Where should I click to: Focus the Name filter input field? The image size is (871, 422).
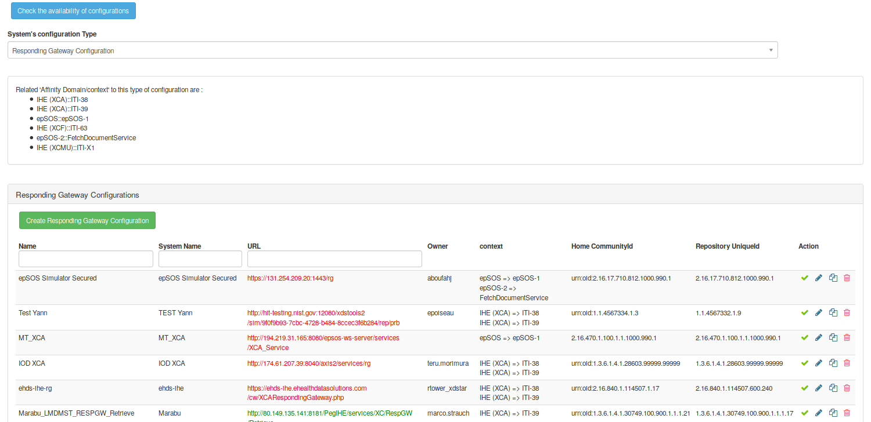tap(86, 259)
